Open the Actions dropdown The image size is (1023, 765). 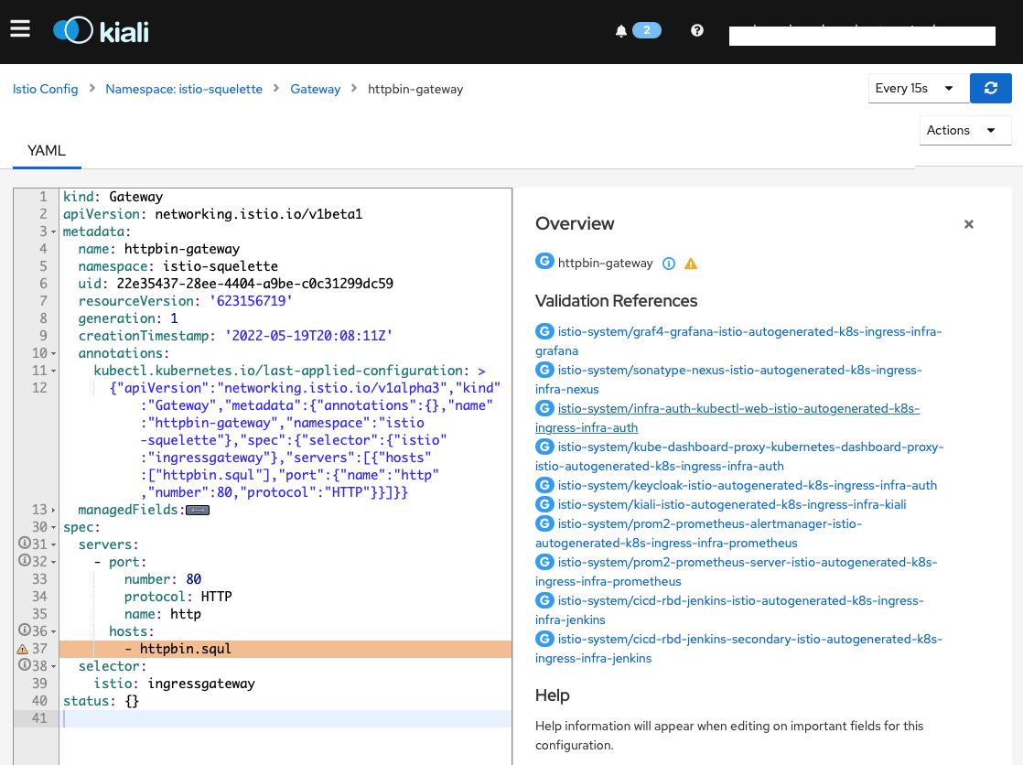(x=965, y=130)
